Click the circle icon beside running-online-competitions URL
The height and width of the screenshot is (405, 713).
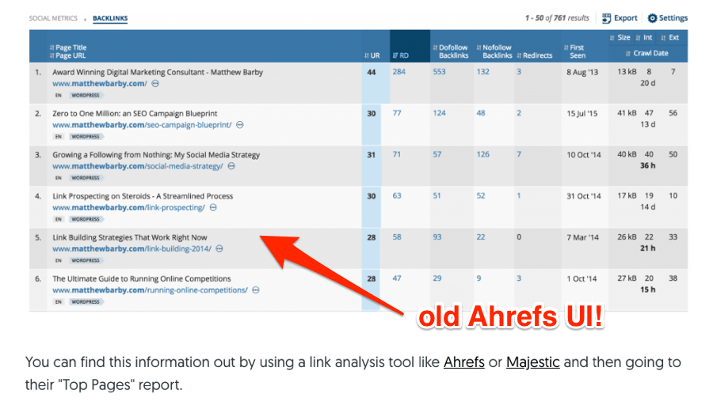click(256, 290)
